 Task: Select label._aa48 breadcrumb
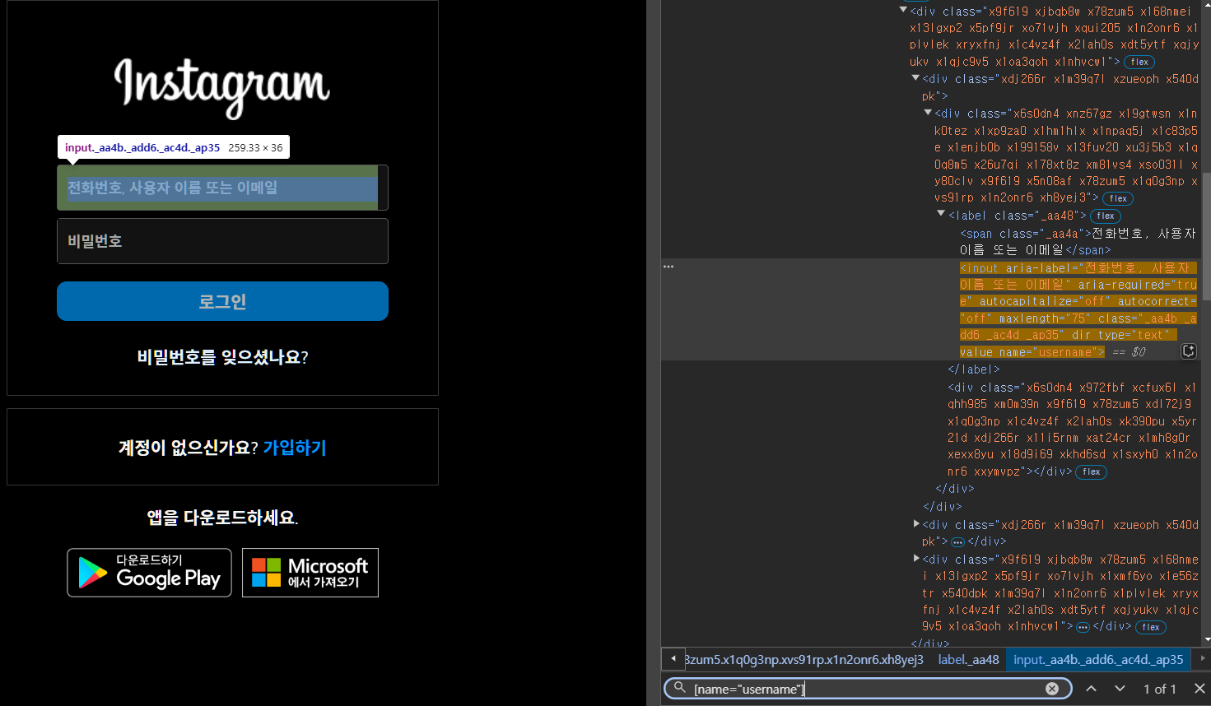(969, 660)
